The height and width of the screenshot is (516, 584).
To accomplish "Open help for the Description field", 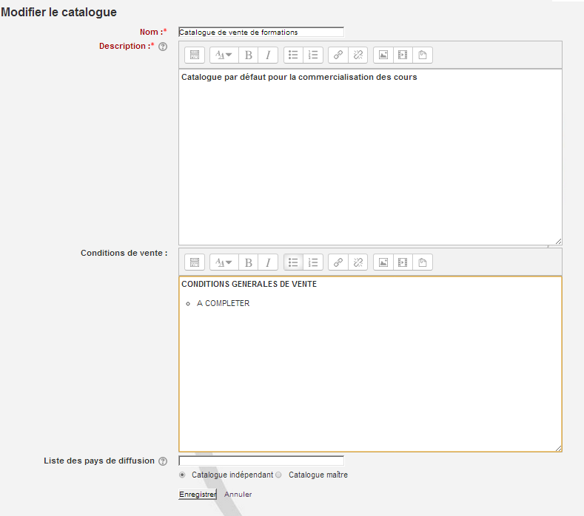I will click(x=163, y=47).
